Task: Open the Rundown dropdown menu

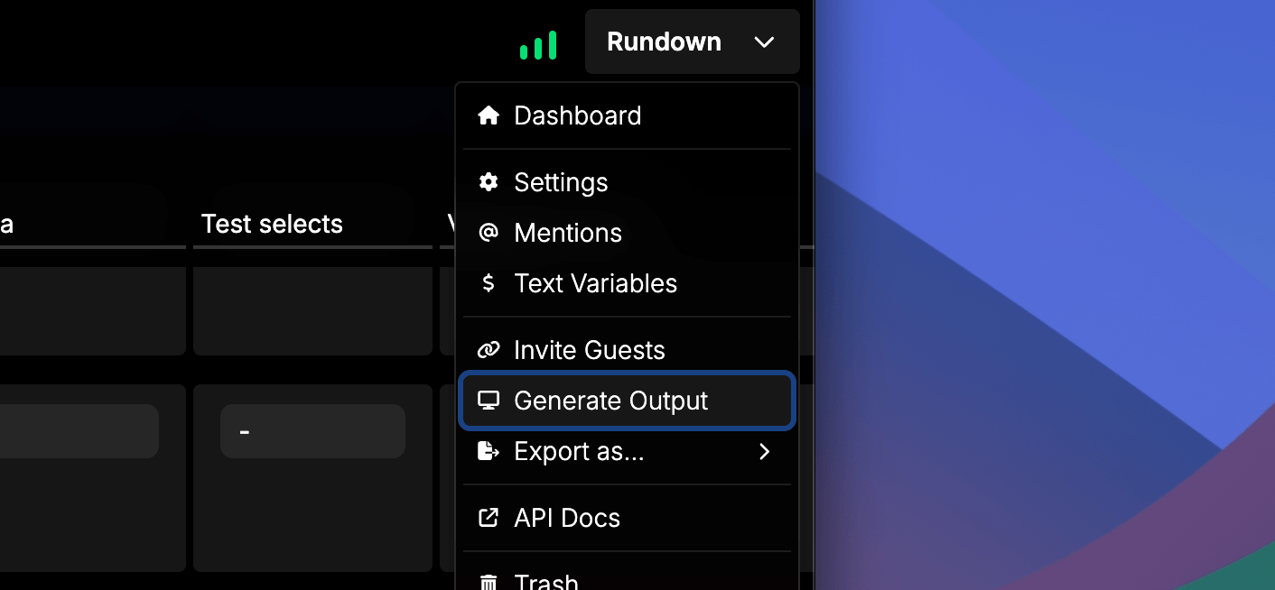Action: coord(692,41)
